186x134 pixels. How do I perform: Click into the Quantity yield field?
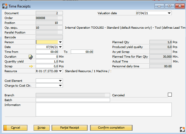point(47,62)
